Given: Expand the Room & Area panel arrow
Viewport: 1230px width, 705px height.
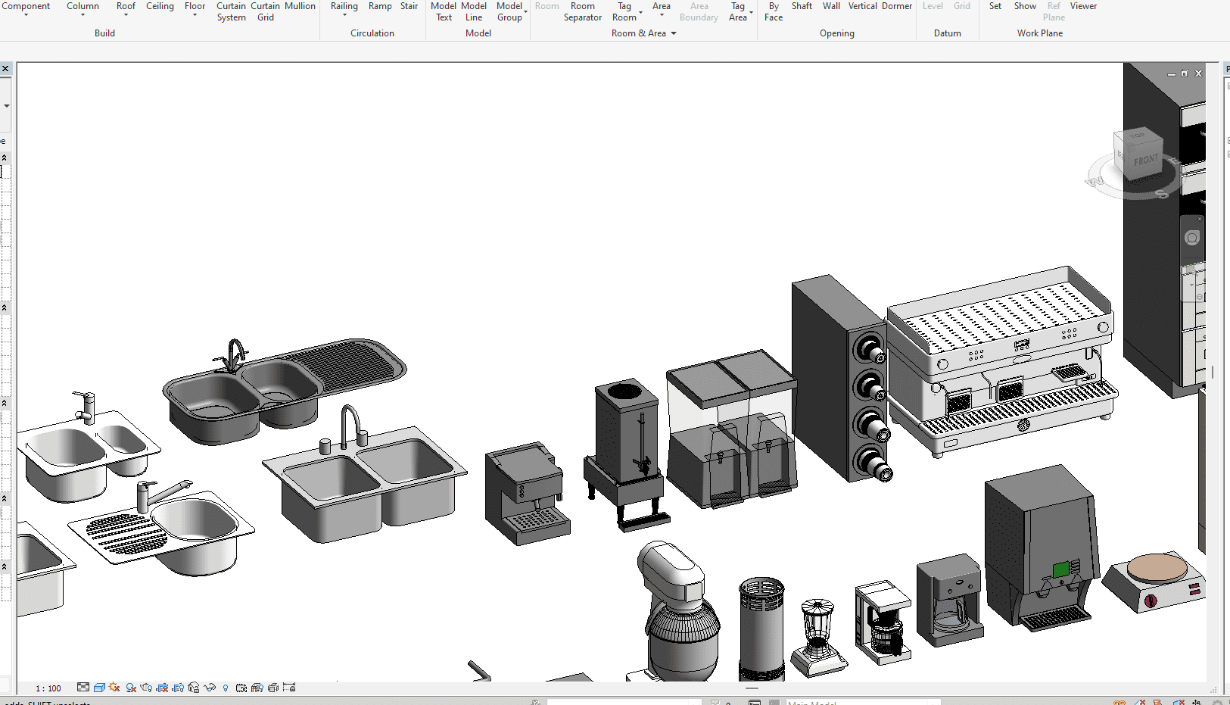Looking at the screenshot, I should [673, 33].
